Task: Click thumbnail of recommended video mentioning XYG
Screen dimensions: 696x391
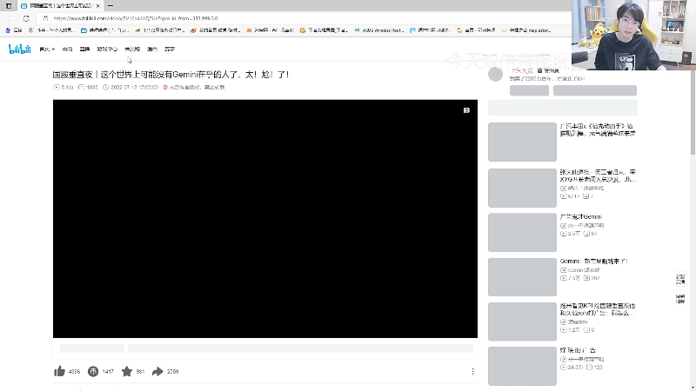Action: coord(522,188)
